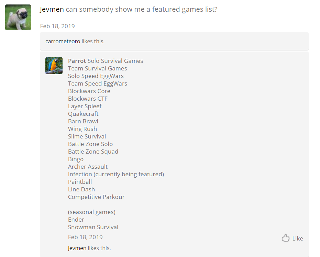Click the Solo Survival Games line

click(115, 61)
